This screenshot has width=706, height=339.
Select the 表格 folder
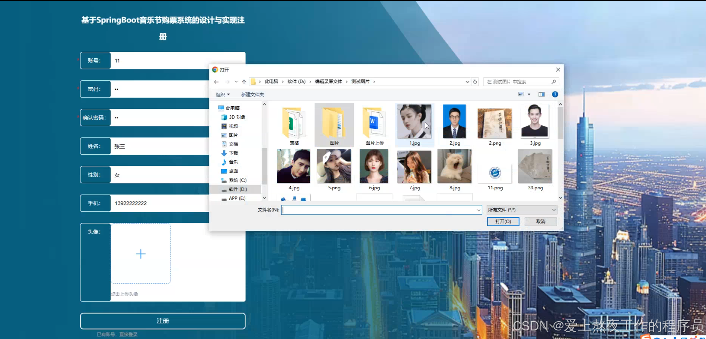coord(294,125)
